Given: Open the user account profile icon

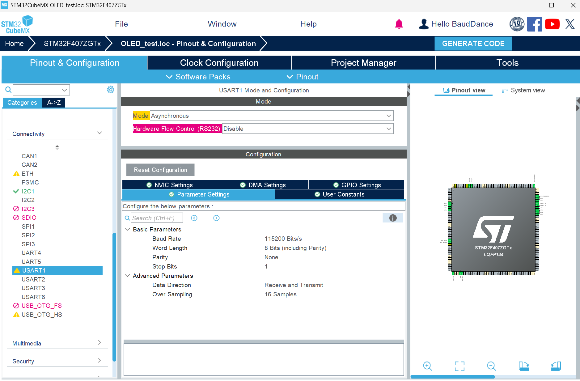Looking at the screenshot, I should 424,24.
